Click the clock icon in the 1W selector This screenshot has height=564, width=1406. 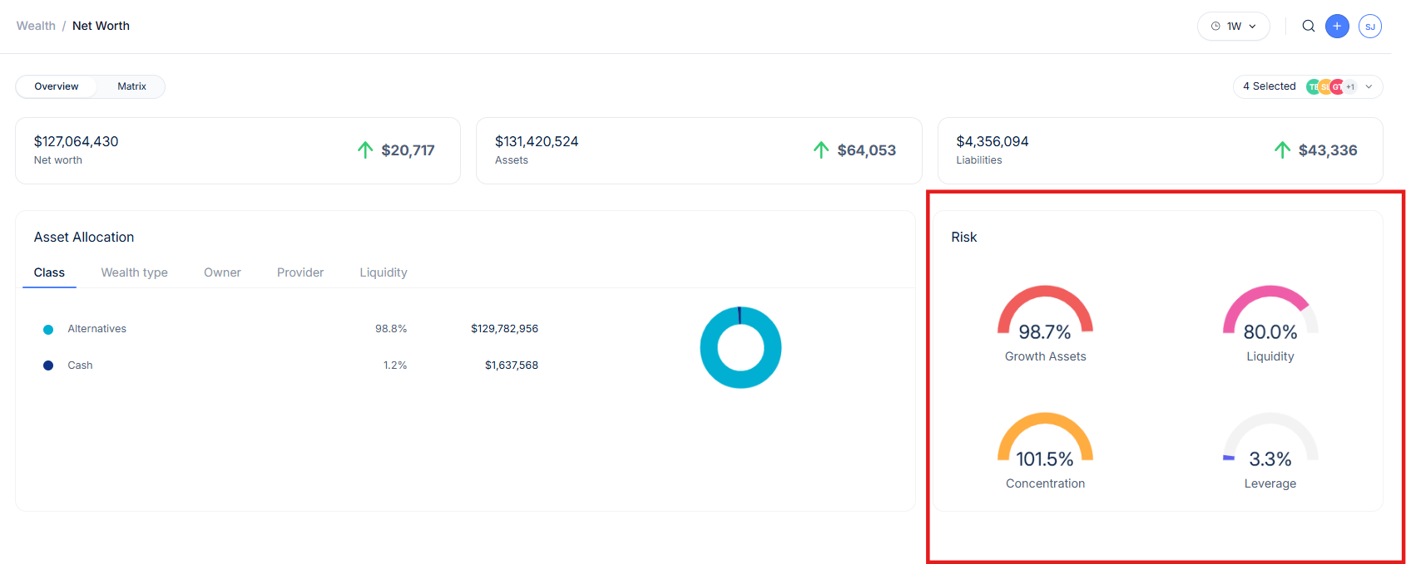coord(1215,27)
